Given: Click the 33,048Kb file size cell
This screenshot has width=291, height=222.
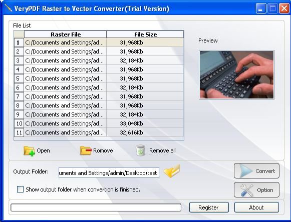Looking at the screenshot, I should (145, 123).
